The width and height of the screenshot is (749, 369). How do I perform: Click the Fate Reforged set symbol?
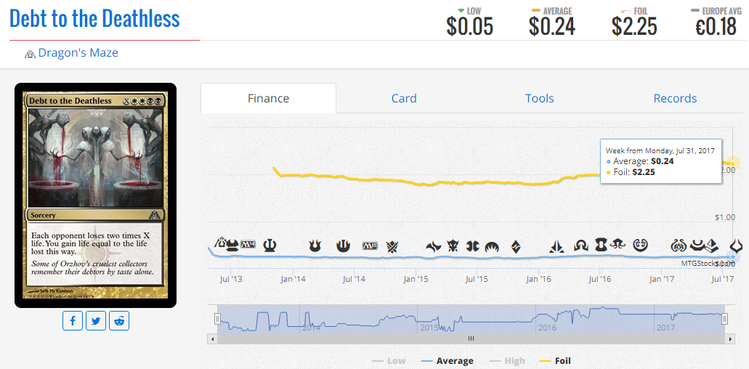[x=434, y=247]
